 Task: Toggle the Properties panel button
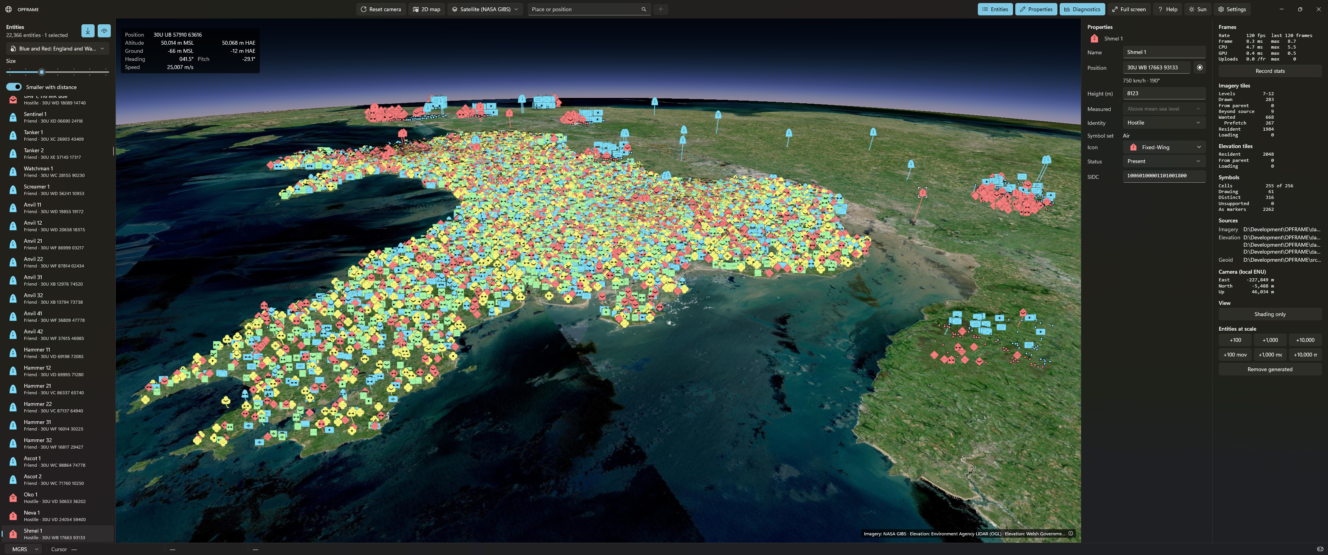(x=1036, y=9)
